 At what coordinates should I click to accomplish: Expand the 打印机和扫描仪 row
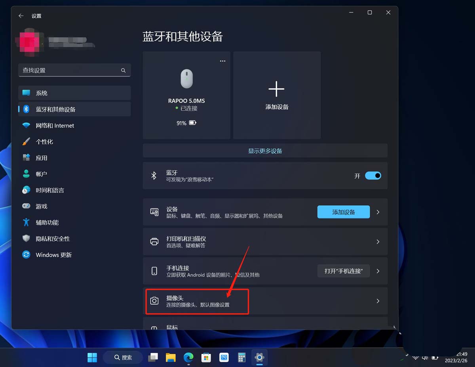[378, 242]
